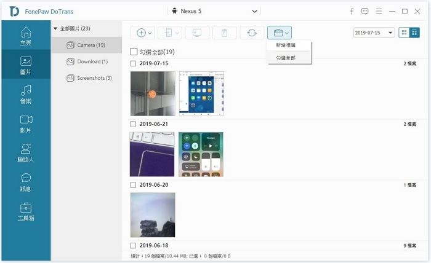The width and height of the screenshot is (431, 263).
Task: Click the refresh button
Action: [252, 33]
